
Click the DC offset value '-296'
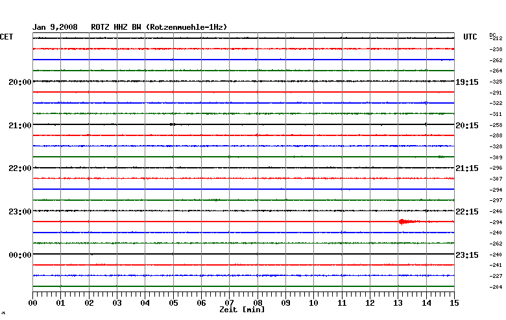[x=496, y=168]
